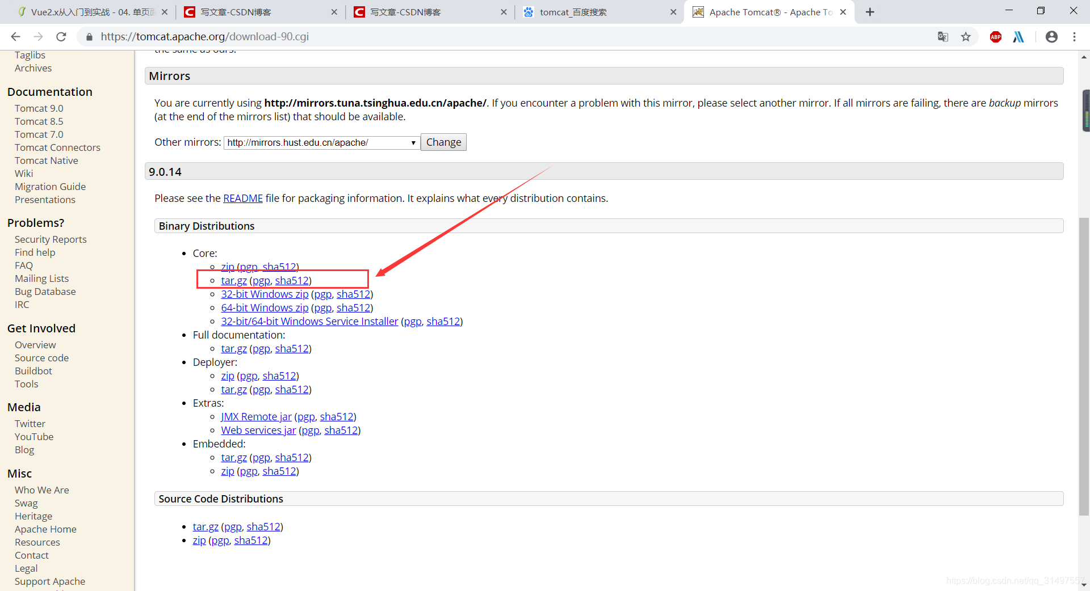The height and width of the screenshot is (591, 1090).
Task: Open the Buildbot sidebar link
Action: [x=33, y=371]
